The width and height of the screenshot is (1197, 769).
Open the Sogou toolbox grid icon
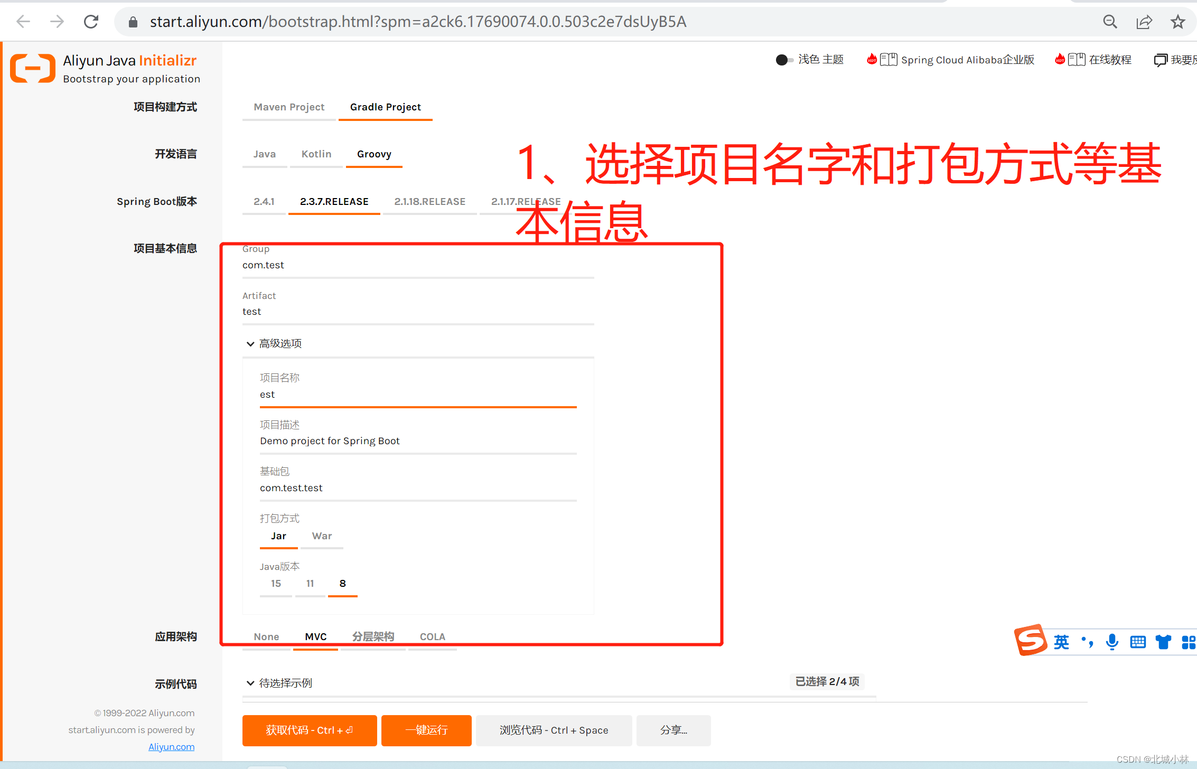coord(1189,642)
